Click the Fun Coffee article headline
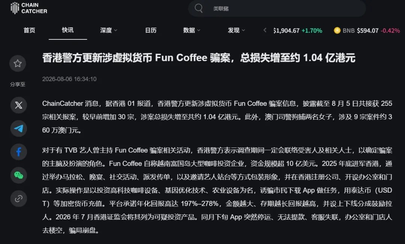 pos(199,58)
